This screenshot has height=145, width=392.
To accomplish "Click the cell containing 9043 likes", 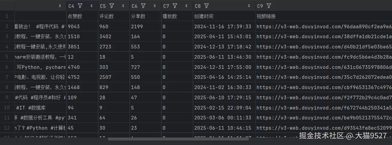I will (x=74, y=26).
